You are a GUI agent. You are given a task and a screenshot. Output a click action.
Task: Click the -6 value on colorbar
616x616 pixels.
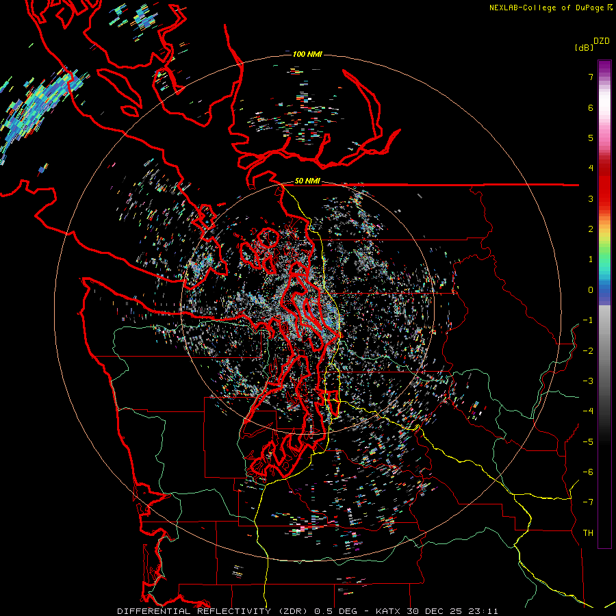(x=588, y=472)
